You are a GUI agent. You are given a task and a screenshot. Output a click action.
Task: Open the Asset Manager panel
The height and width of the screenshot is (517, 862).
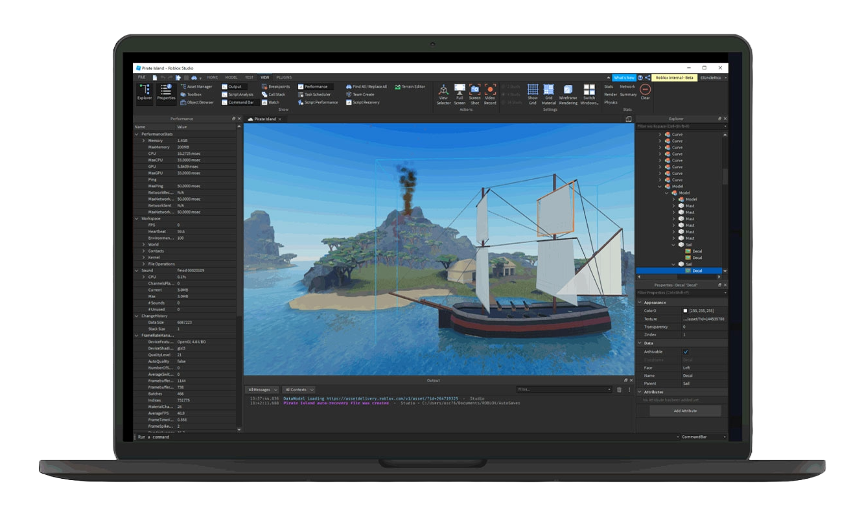pos(196,87)
